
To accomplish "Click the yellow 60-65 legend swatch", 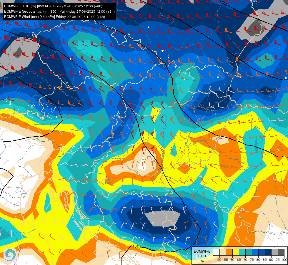I will coord(236,252).
